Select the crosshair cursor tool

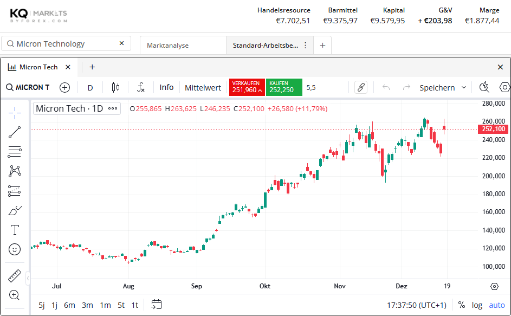15,112
